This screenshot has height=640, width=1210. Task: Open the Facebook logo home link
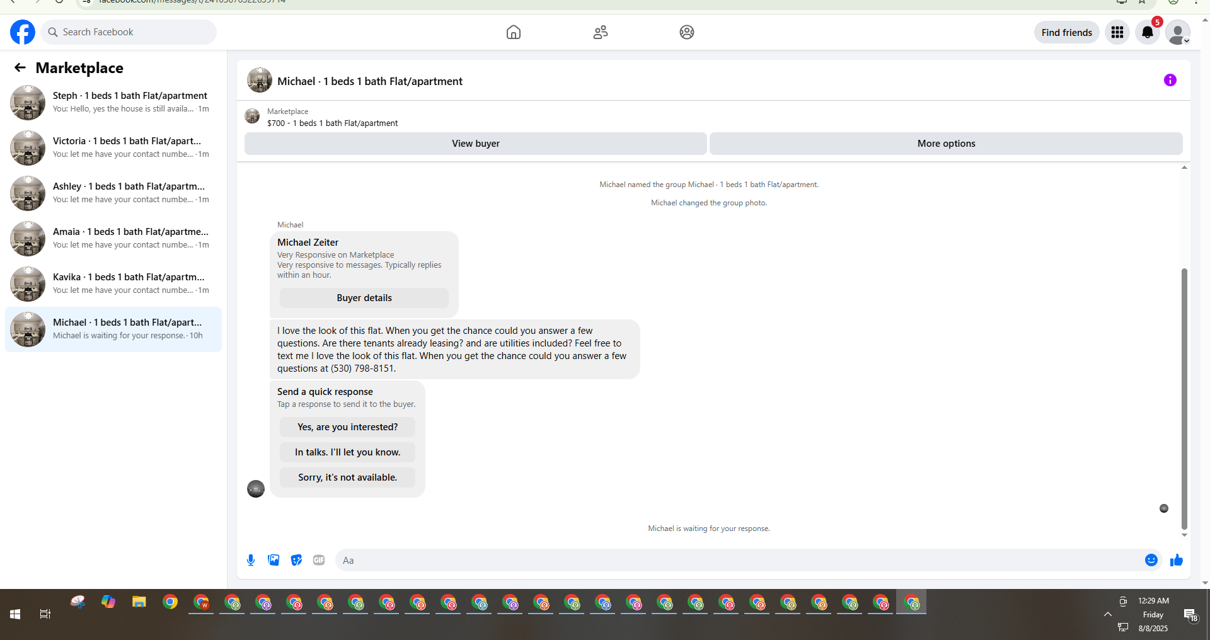[x=23, y=32]
